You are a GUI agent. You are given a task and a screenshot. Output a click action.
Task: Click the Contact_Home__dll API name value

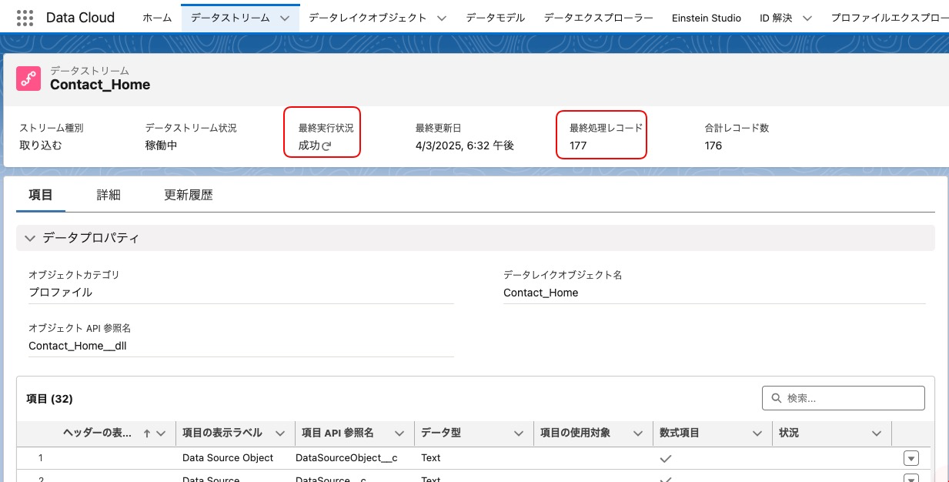click(x=78, y=346)
